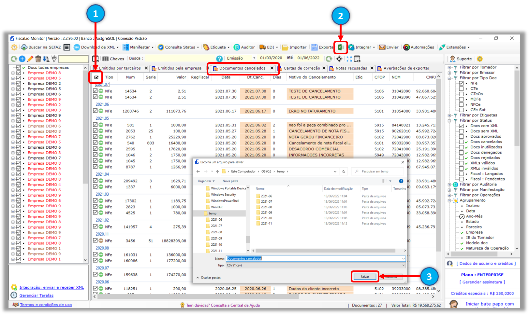Switch to Emitidos pela empresa tab

pyautogui.click(x=180, y=68)
